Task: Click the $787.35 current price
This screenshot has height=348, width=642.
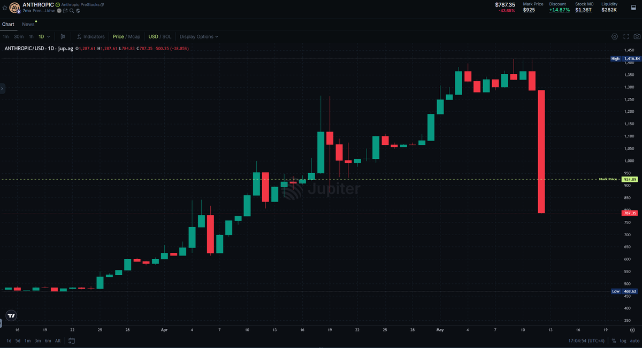Action: pos(505,4)
